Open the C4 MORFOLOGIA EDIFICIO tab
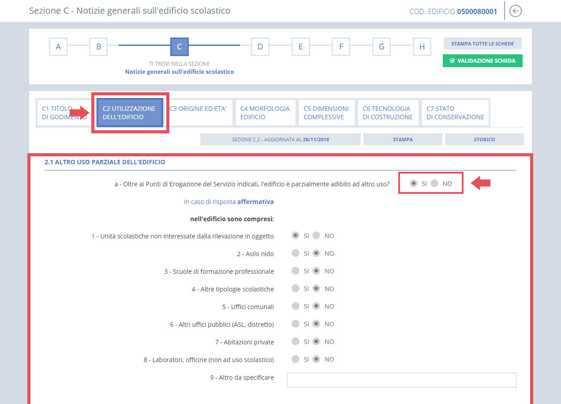Viewport: 561px width, 404px height. tap(265, 112)
